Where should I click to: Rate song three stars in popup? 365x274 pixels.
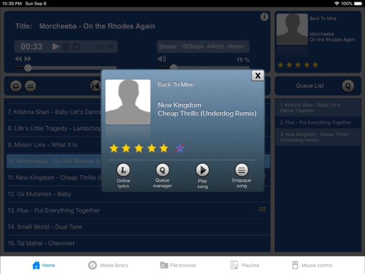139,148
